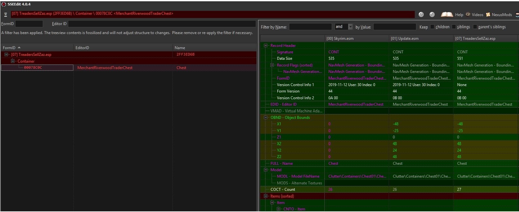Focus the FormID search field
This screenshot has height=212, width=519.
point(29,24)
